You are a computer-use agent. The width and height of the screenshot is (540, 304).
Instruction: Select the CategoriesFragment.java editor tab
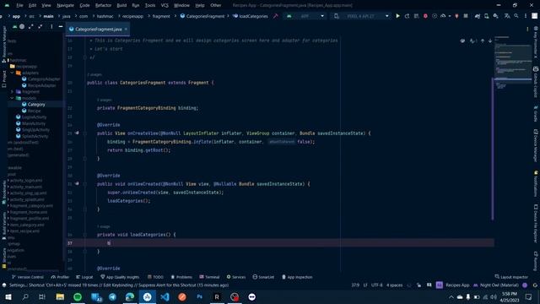click(x=98, y=30)
